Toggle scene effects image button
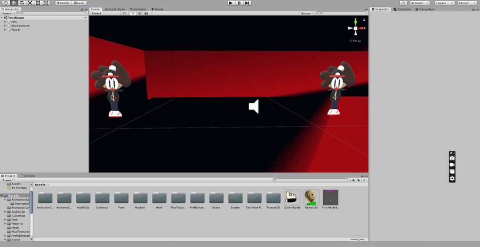Viewport: 480px width, 247px height. [146, 13]
